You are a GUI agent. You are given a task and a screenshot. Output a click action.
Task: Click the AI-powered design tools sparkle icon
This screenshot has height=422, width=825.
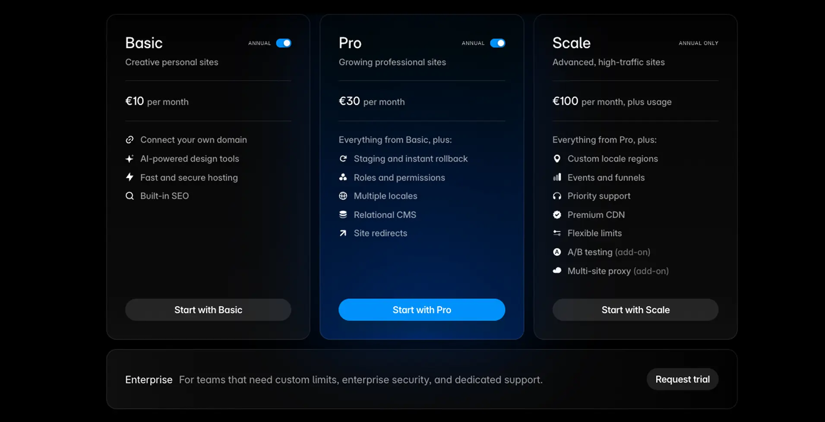click(x=130, y=158)
